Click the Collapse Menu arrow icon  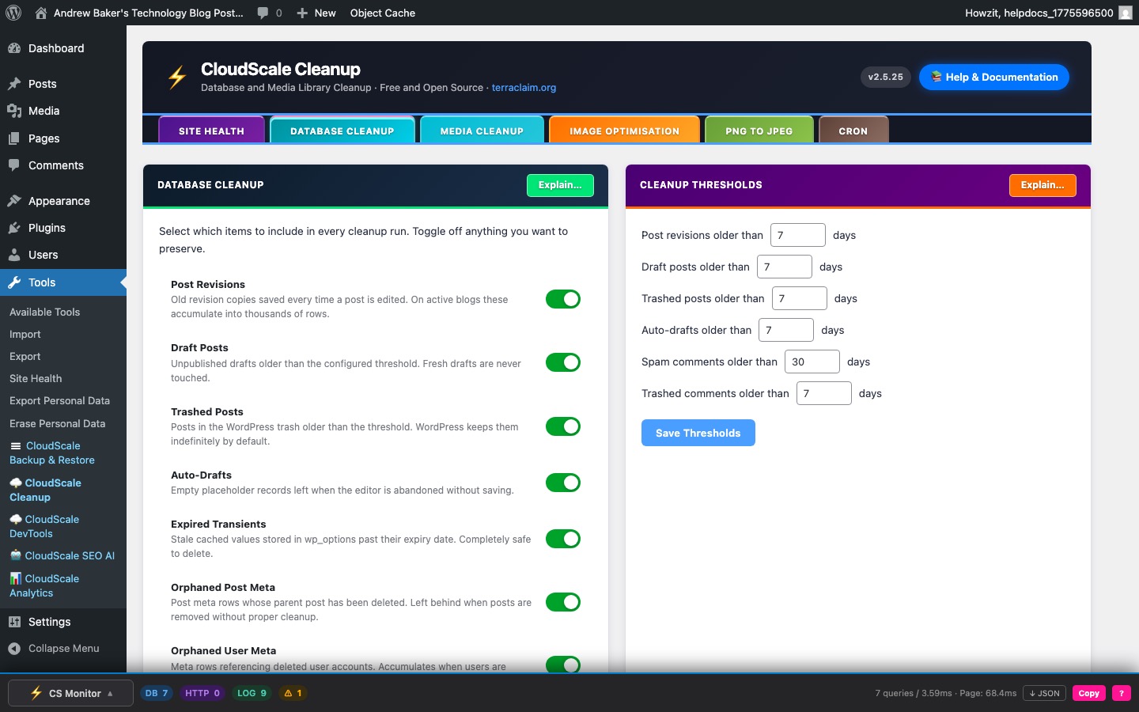[x=14, y=649]
